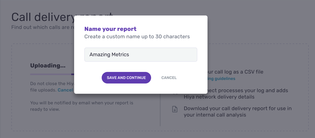Viewport: 315px width, 138px height.
Task: Click the Save and Continue button
Action: click(x=126, y=78)
